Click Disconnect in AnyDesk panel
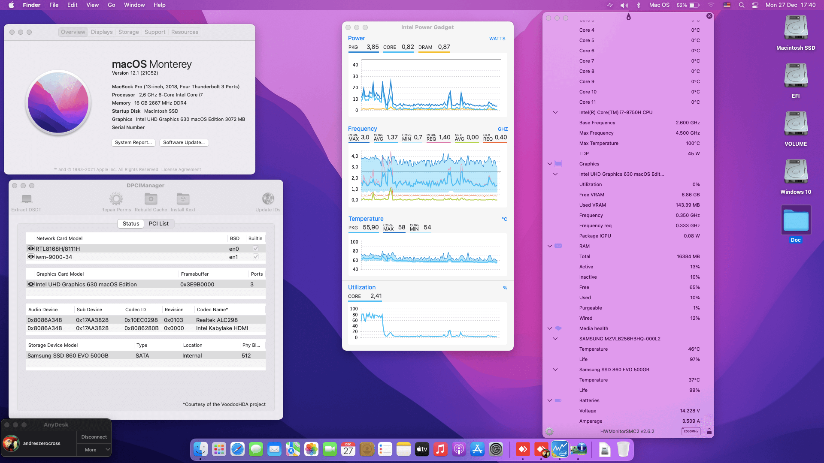Viewport: 824px width, 463px height. 94,437
